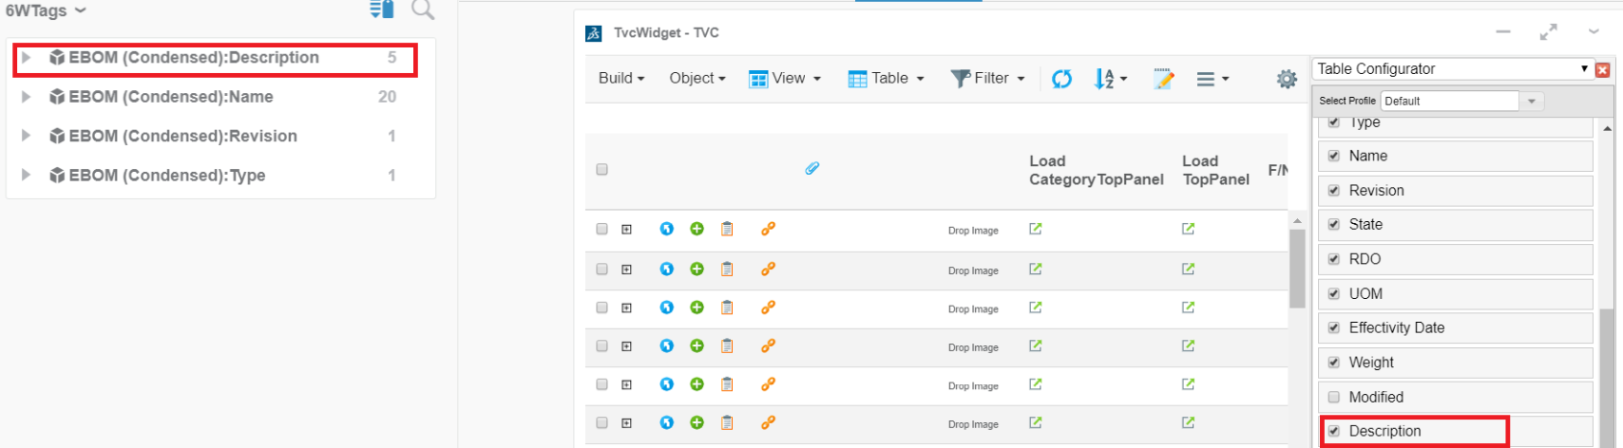Viewport: 1623px width, 448px height.
Task: Uncheck the Description column checkbox
Action: point(1333,431)
